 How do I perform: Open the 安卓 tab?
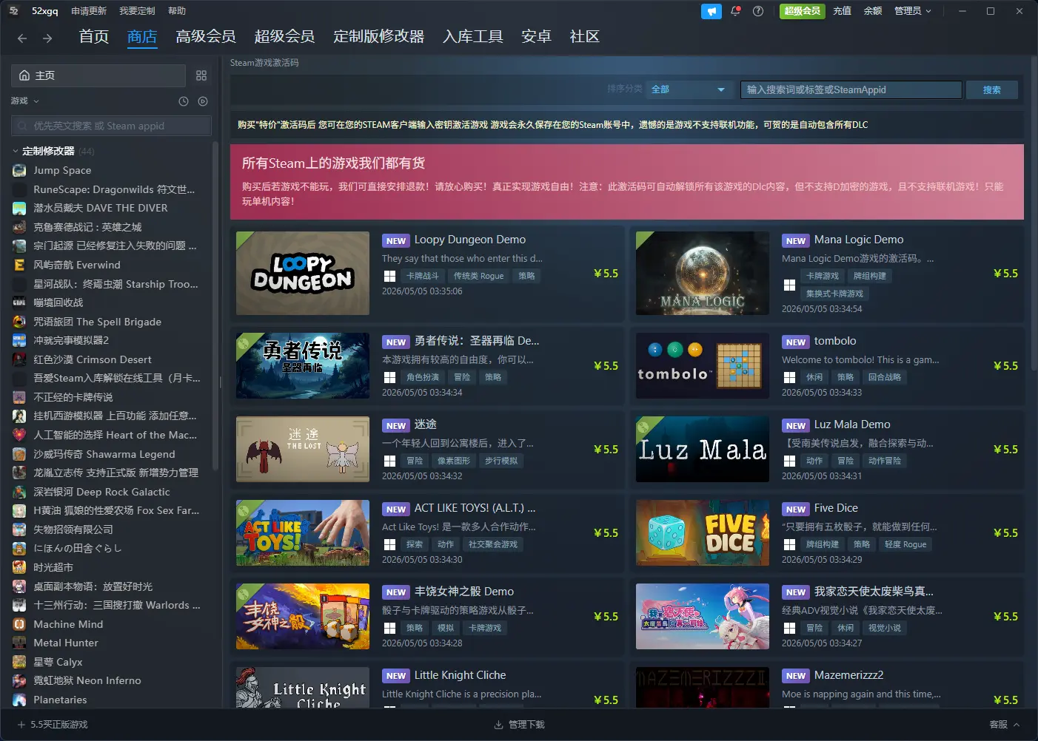pos(536,37)
